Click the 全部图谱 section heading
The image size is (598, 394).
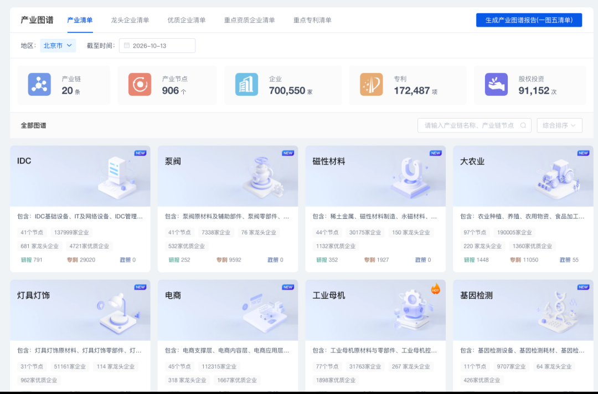(x=33, y=125)
